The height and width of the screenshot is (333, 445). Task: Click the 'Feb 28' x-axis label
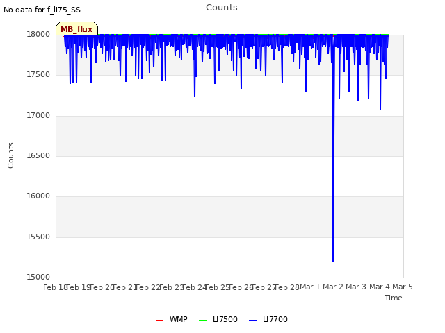tap(287, 287)
